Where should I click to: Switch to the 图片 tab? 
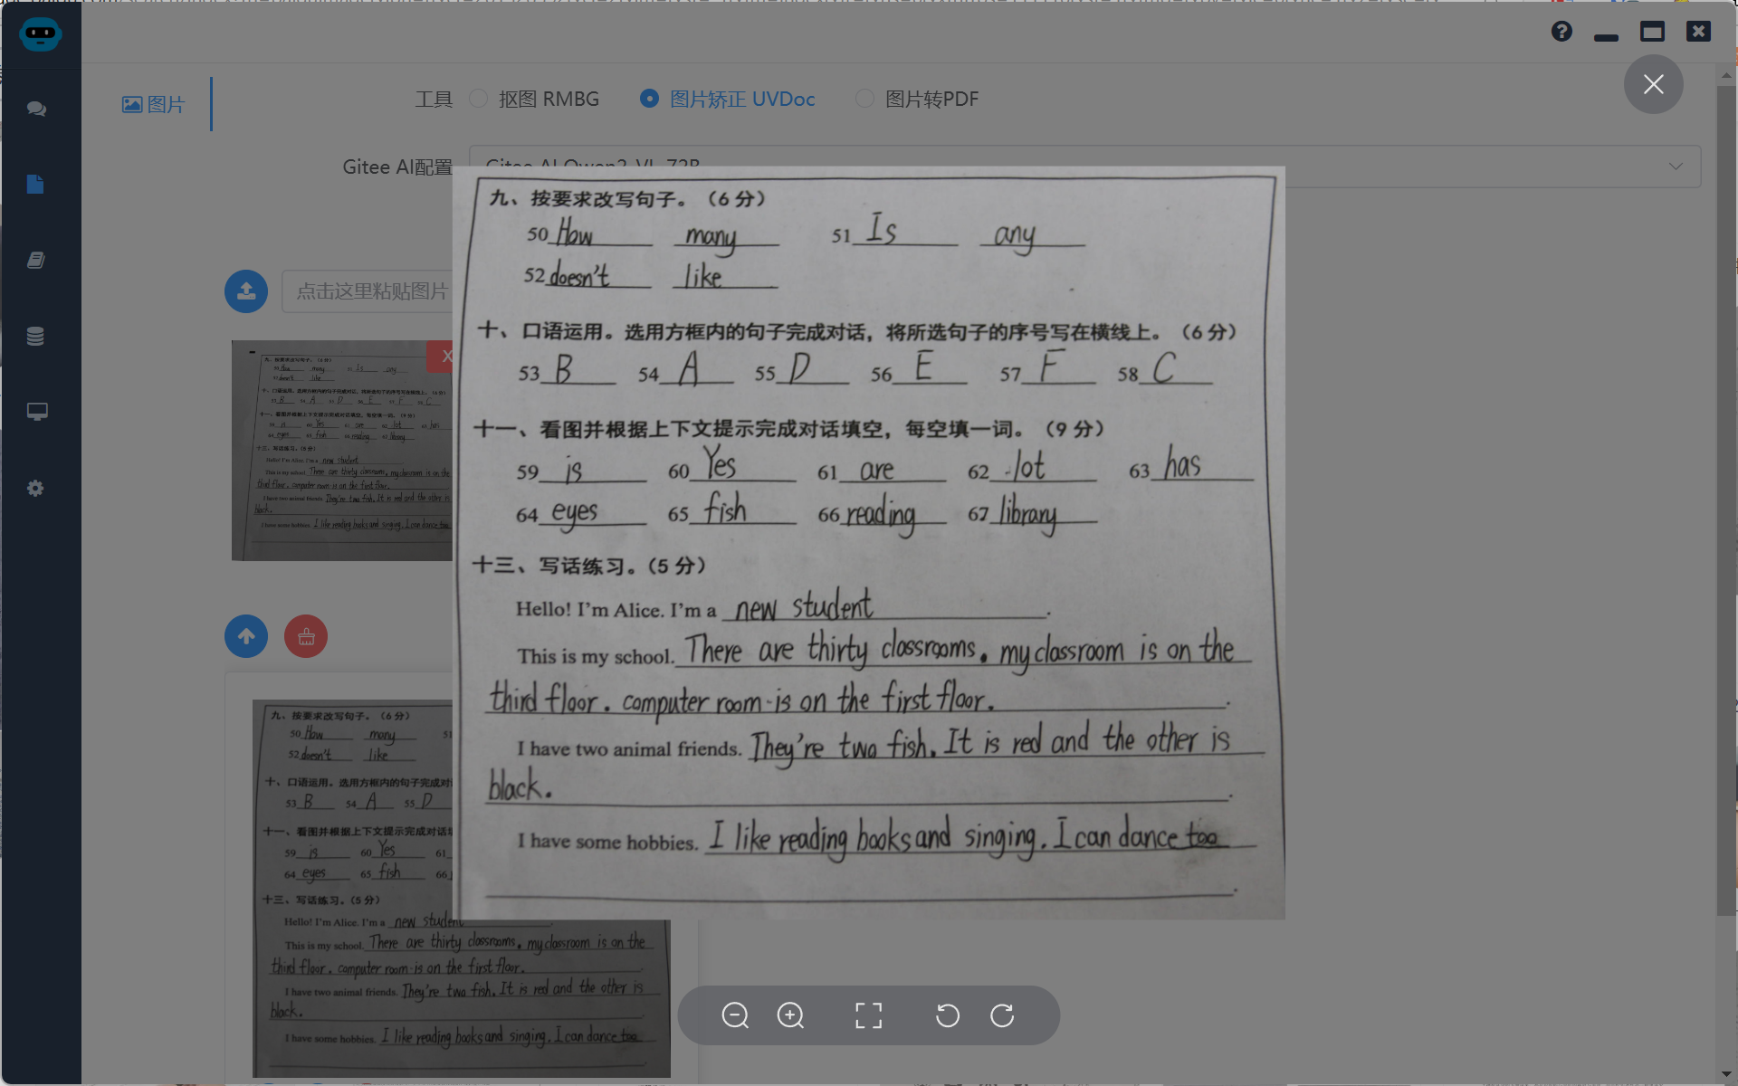pos(154,104)
